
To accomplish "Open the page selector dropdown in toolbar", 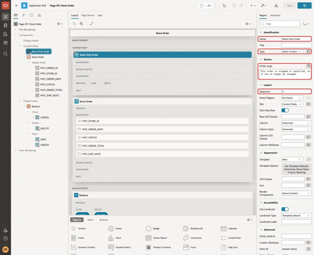I will point(203,6).
